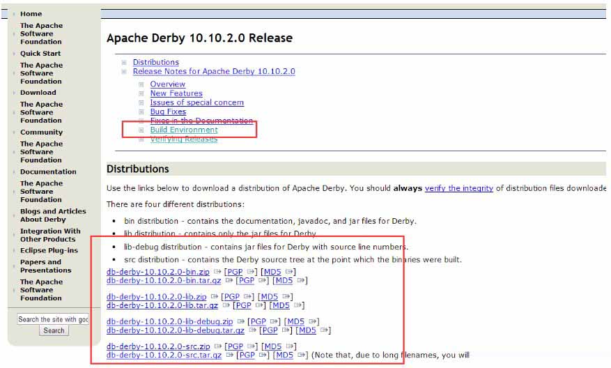Open Blogs and Articles About Derby
The height and width of the screenshot is (368, 611).
[x=53, y=215]
